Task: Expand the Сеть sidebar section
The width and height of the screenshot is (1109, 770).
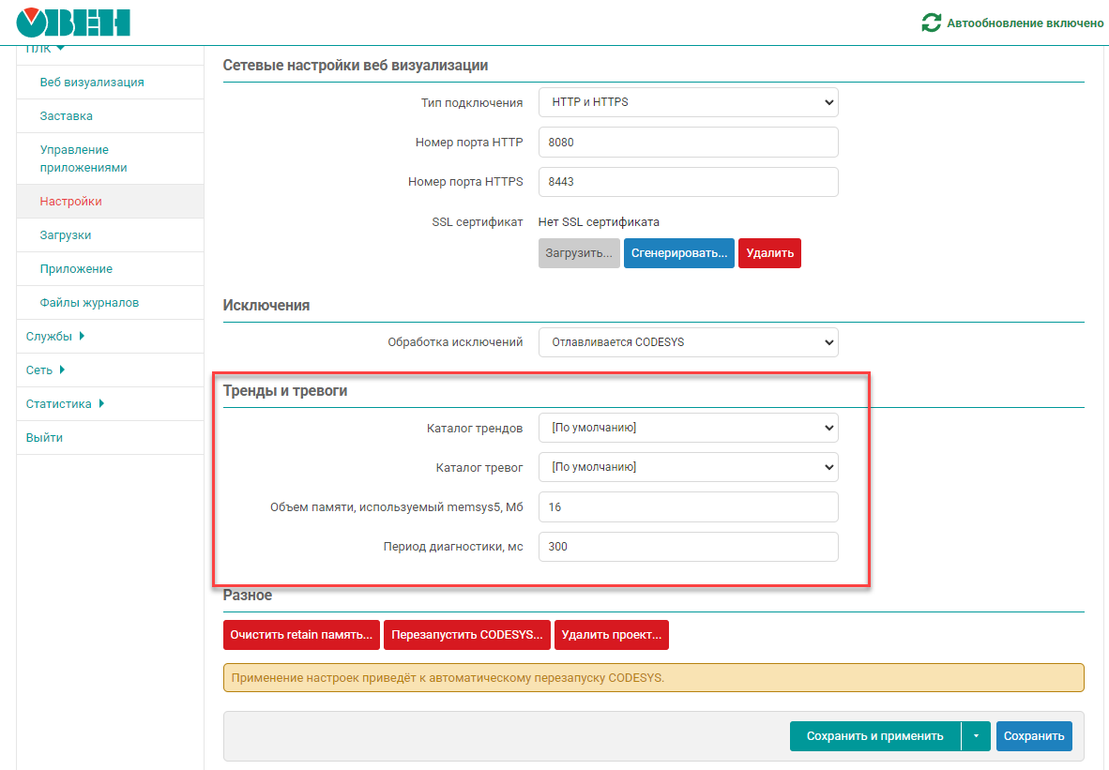Action: click(45, 370)
